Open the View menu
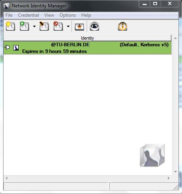 click(49, 15)
